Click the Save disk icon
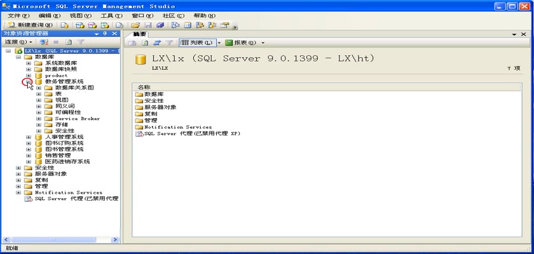 point(147,25)
